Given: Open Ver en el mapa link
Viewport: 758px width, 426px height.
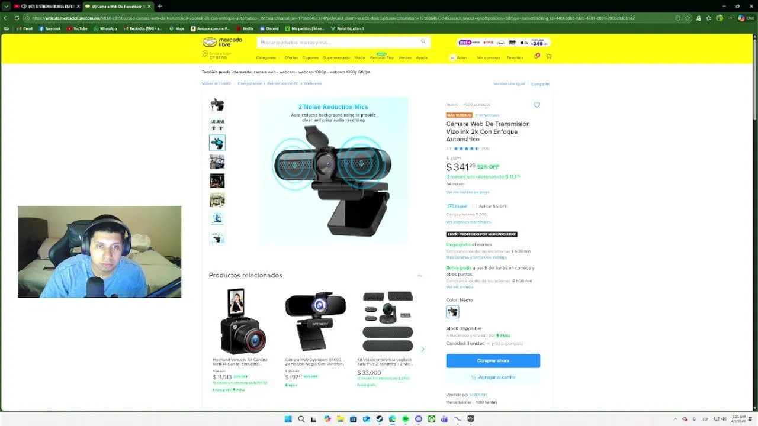Looking at the screenshot, I should point(460,287).
